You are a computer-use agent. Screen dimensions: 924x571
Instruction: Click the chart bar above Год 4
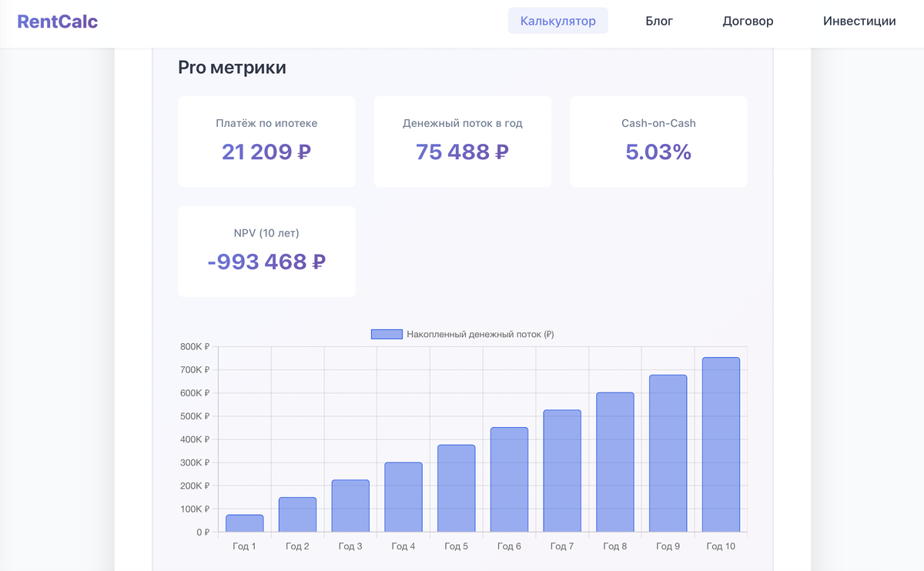[x=403, y=497]
